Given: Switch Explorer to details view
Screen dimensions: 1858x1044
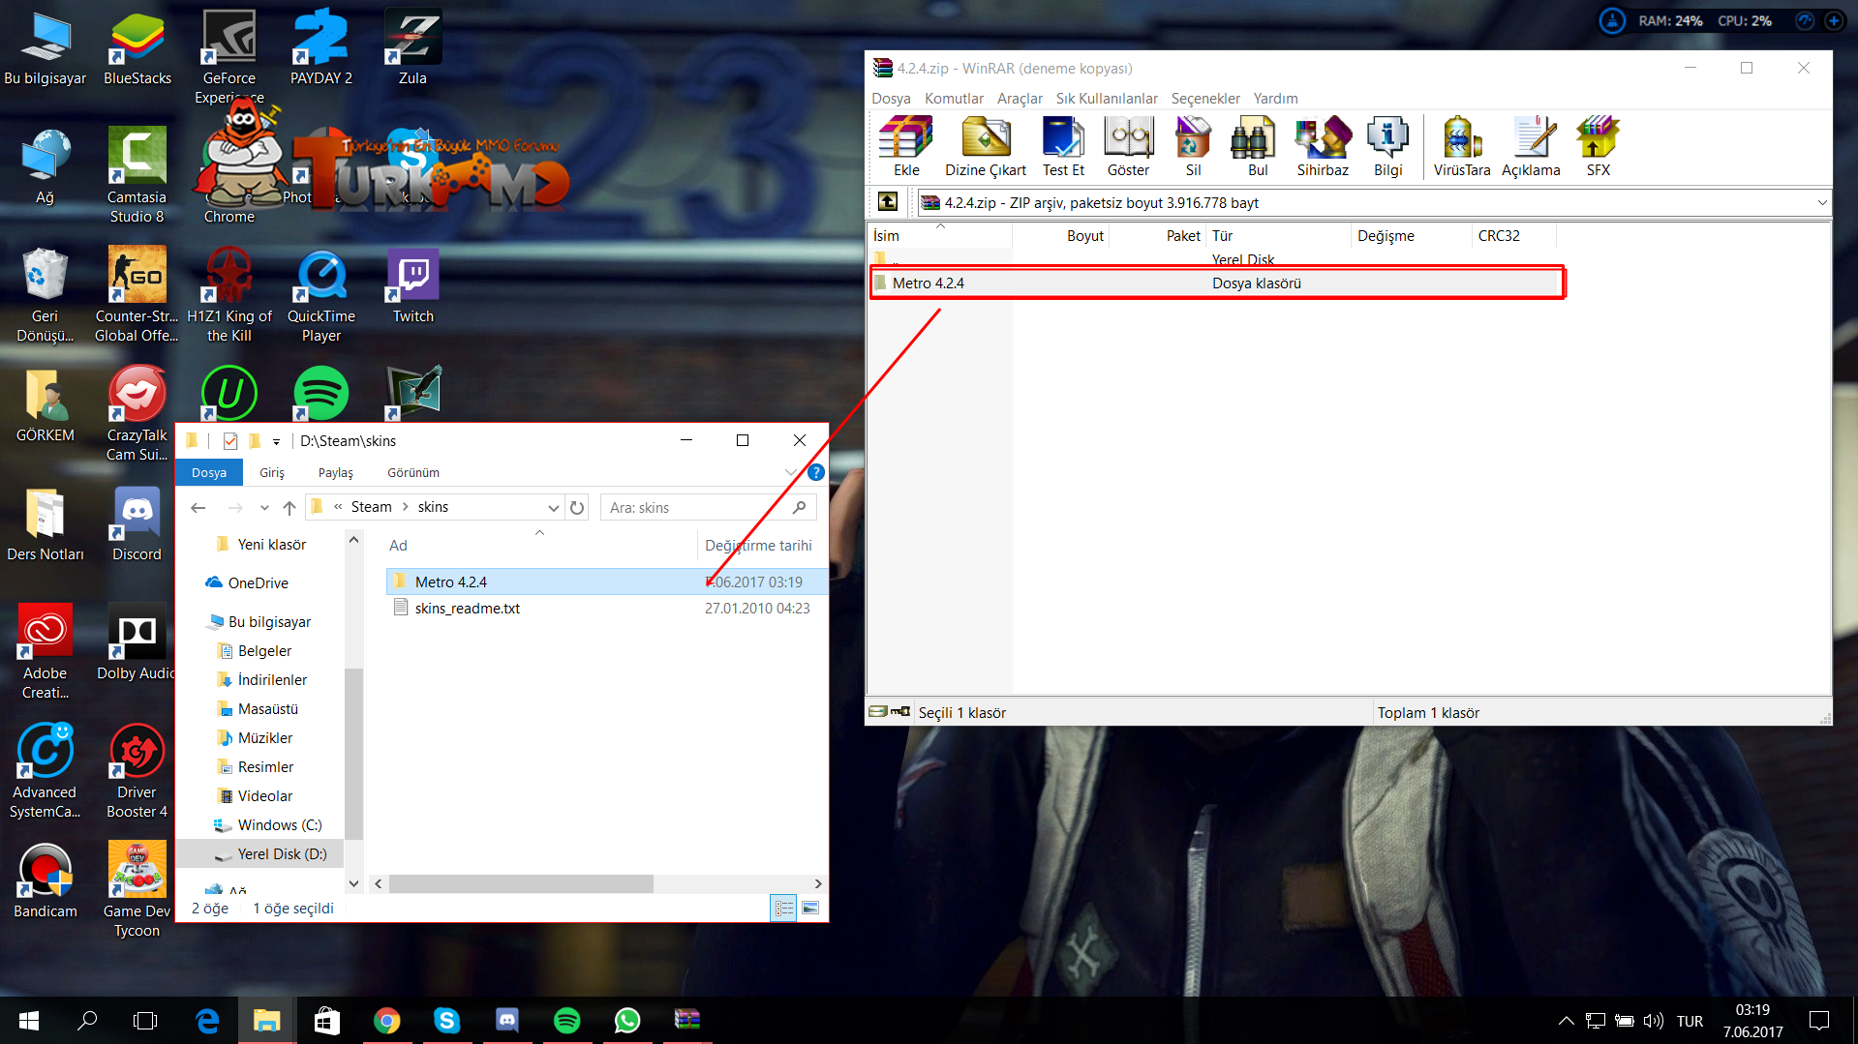Looking at the screenshot, I should 783,908.
